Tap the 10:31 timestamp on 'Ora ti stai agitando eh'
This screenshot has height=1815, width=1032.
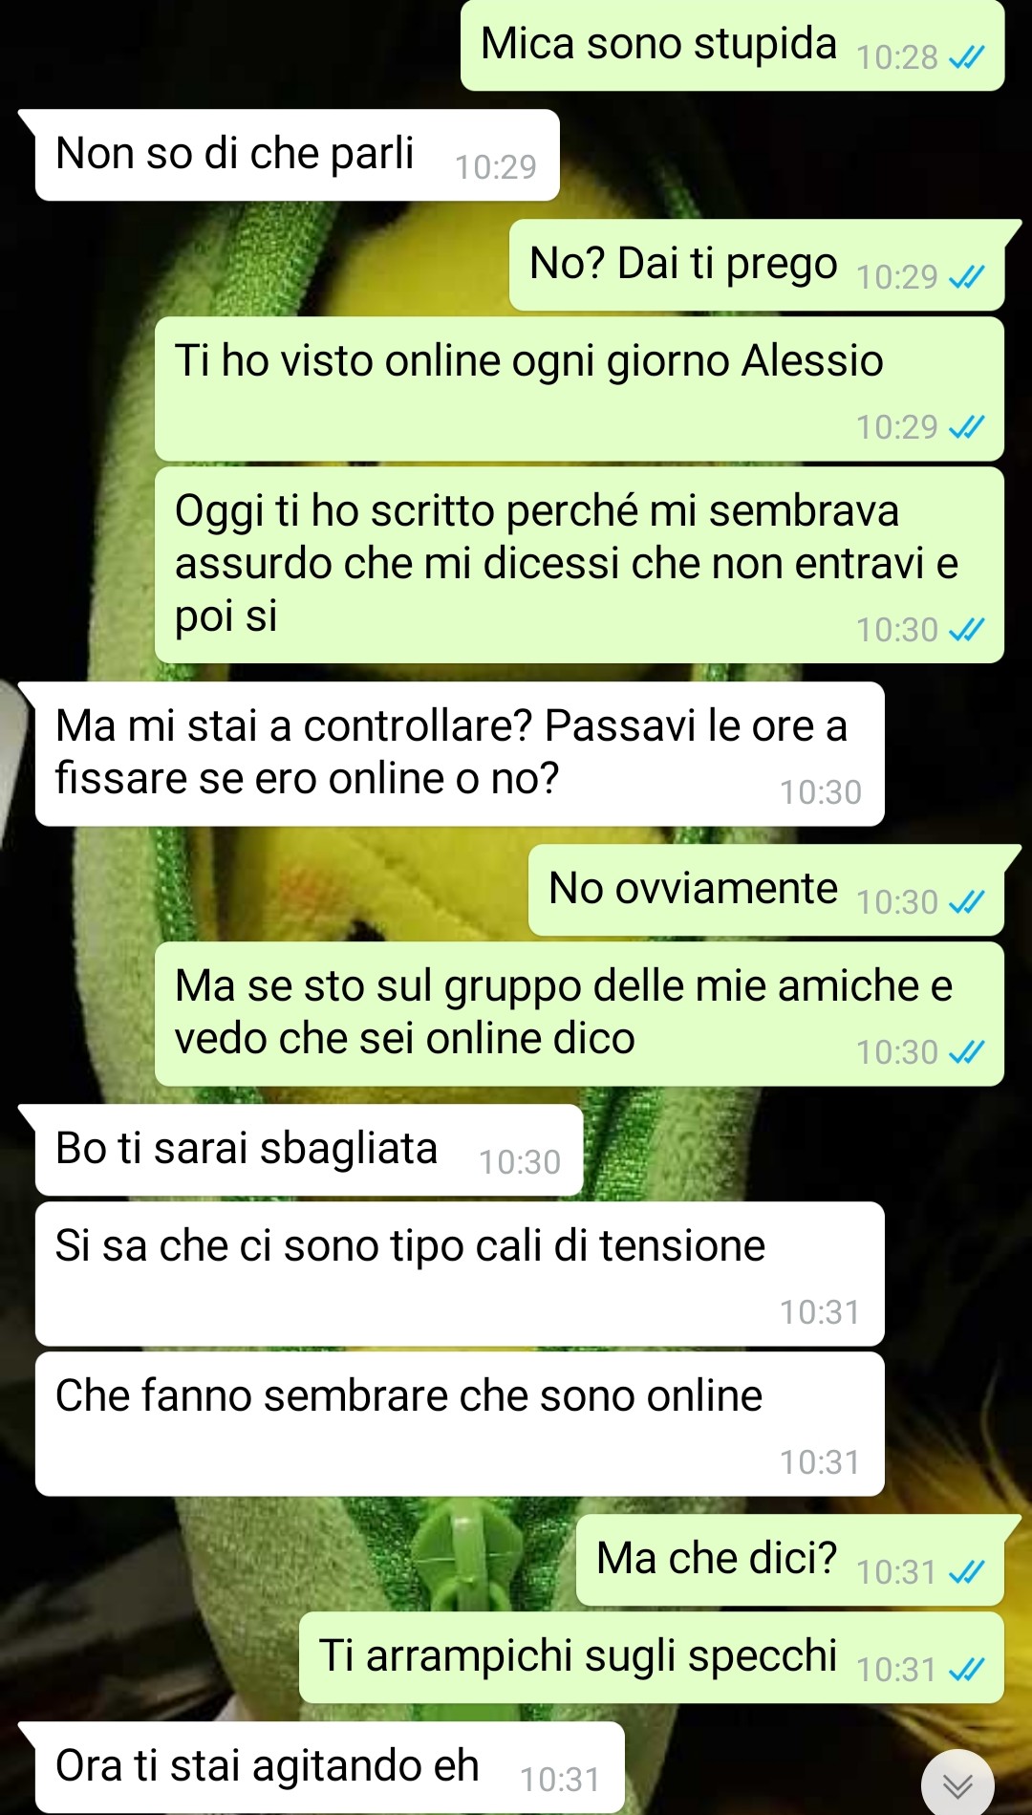[560, 1780]
